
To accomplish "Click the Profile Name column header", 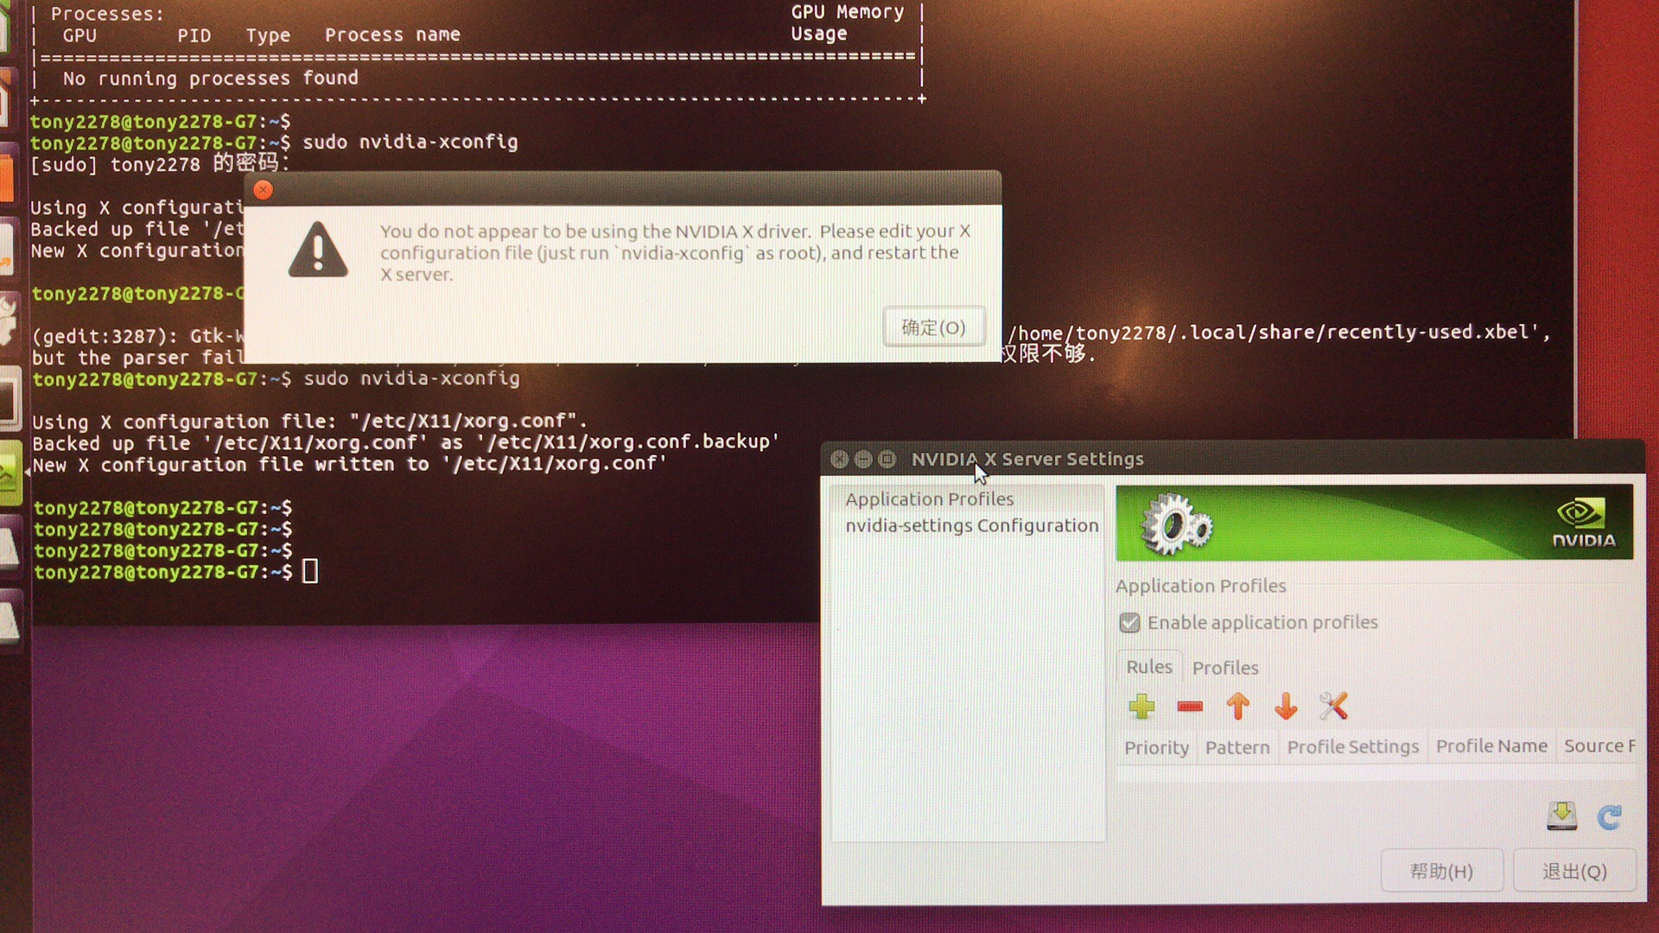I will click(1491, 746).
